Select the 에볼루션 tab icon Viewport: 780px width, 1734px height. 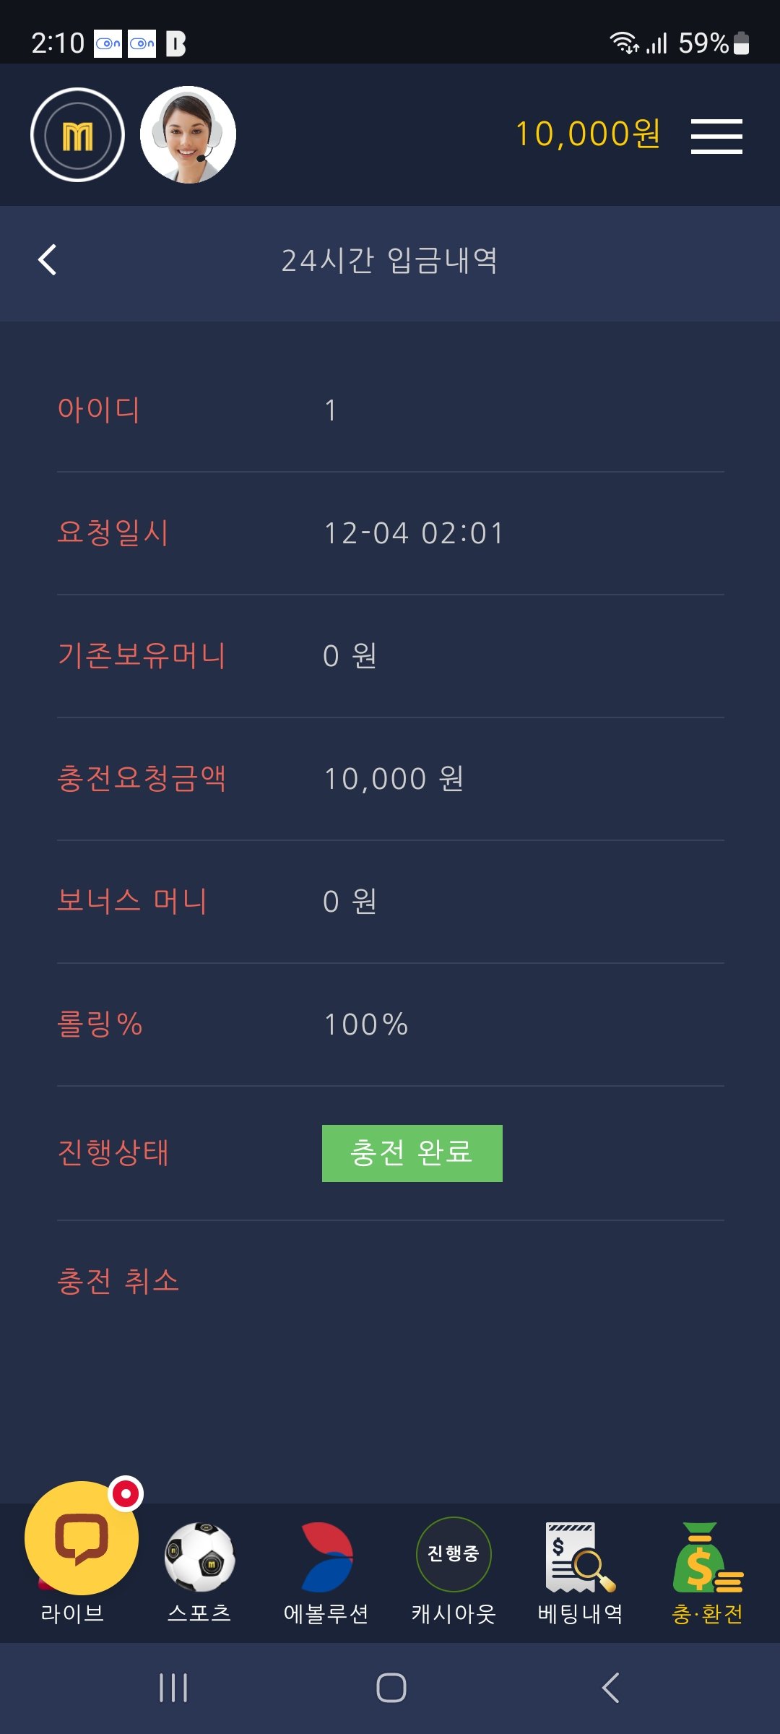coord(326,1558)
